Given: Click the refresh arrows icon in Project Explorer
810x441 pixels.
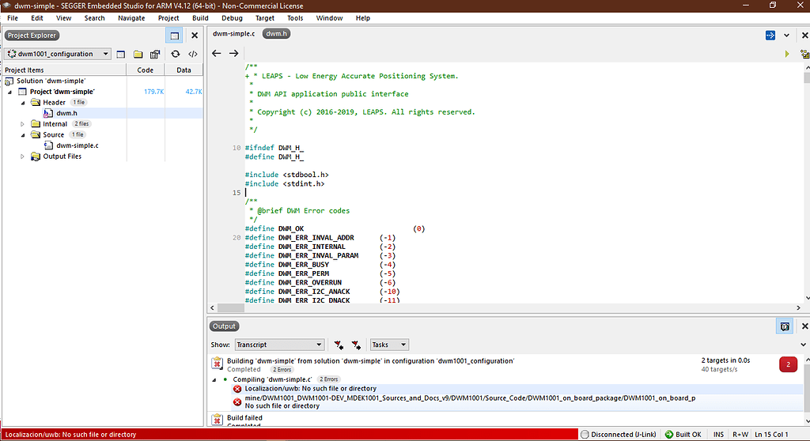Looking at the screenshot, I should click(176, 55).
